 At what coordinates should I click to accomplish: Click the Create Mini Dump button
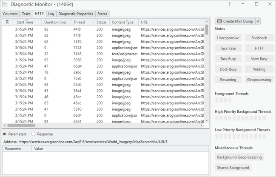click(235, 21)
